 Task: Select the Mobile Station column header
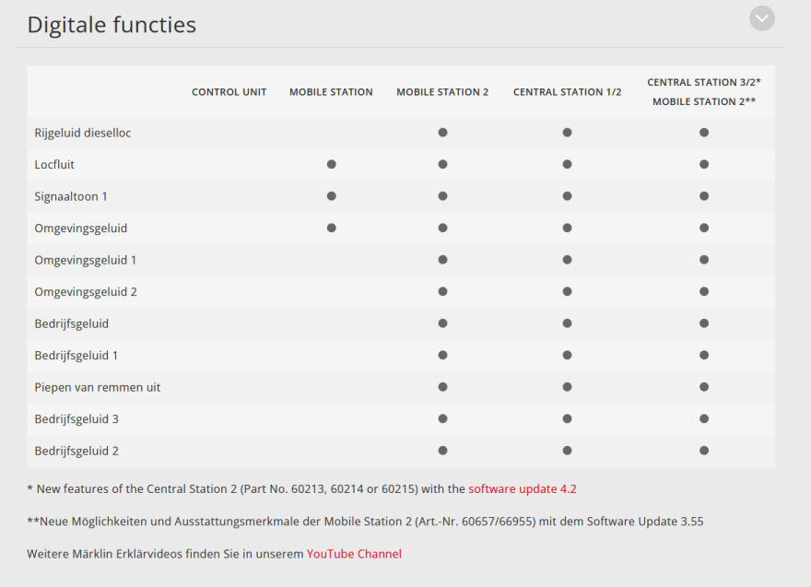pos(331,92)
